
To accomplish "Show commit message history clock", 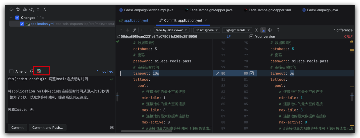I will pyautogui.click(x=32, y=71).
